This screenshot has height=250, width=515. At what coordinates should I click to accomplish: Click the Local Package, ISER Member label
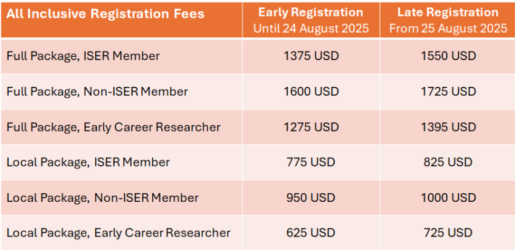coord(88,162)
